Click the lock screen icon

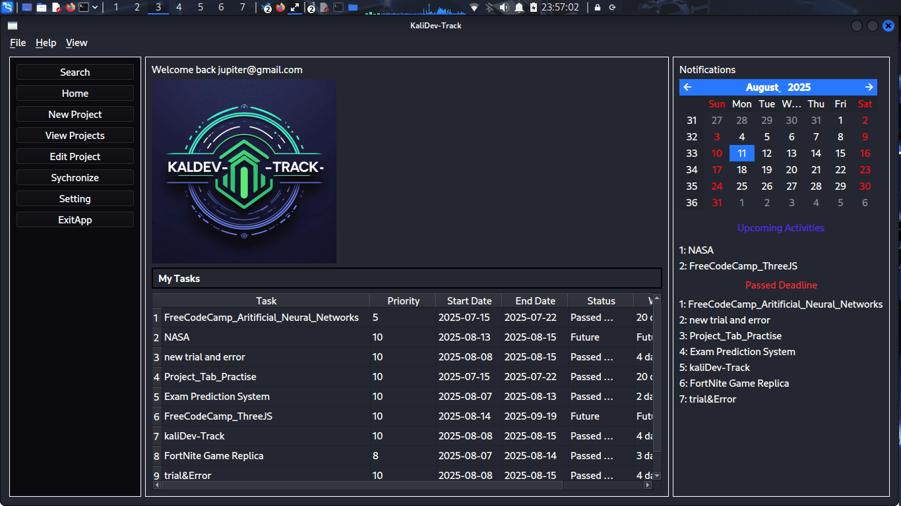tap(598, 7)
